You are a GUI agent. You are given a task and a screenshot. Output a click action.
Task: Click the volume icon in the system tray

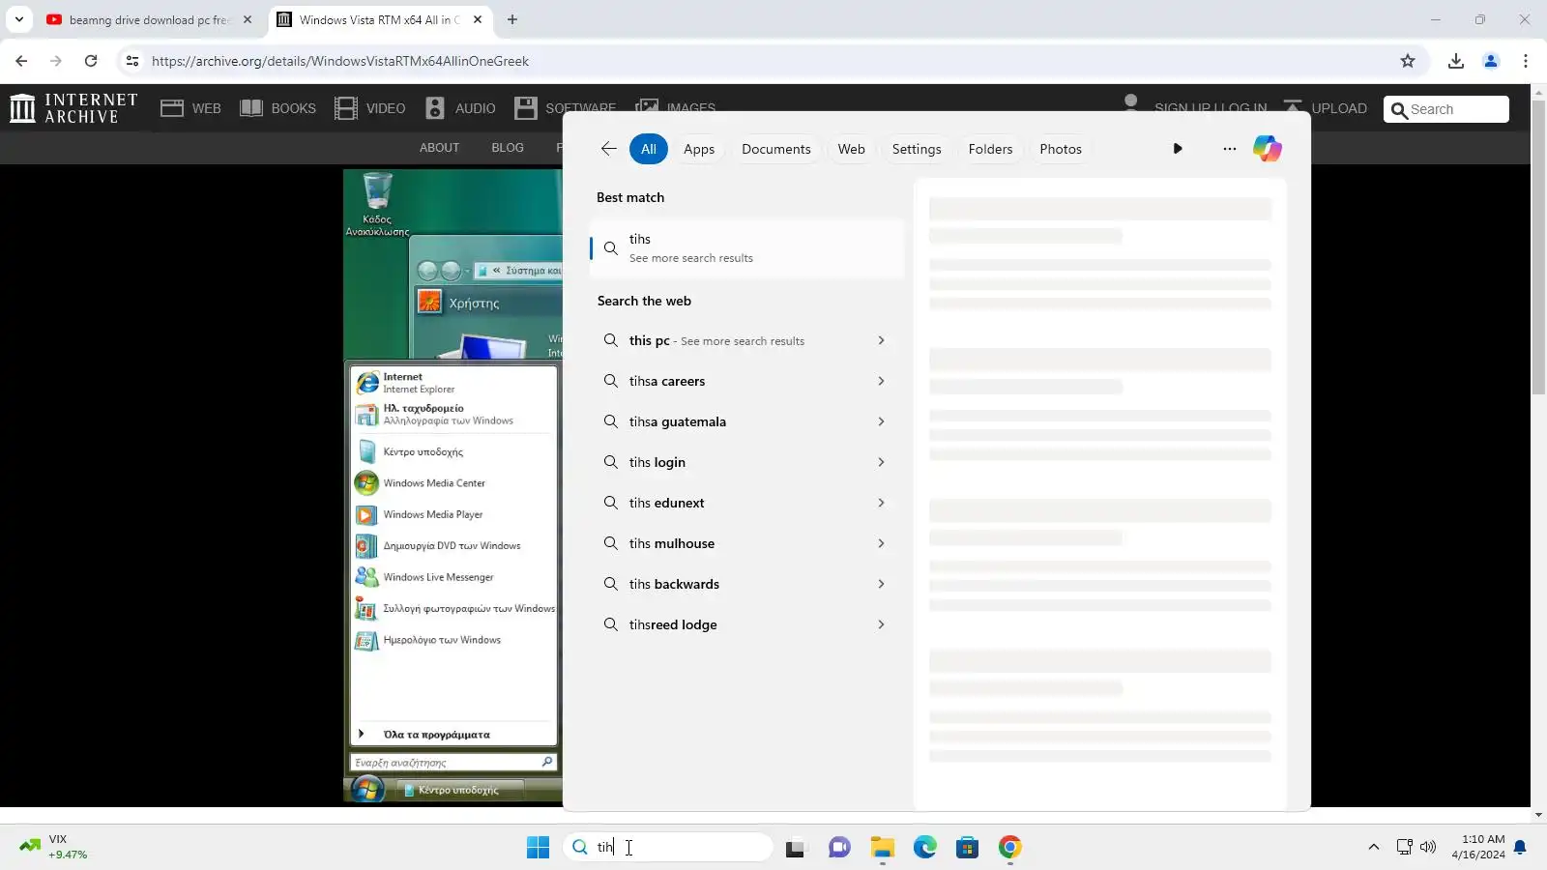point(1428,848)
